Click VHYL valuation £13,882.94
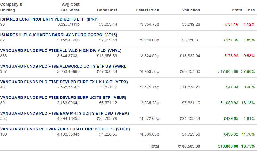Image resolution: width=257 pixels, height=151 pixels. tap(190, 56)
